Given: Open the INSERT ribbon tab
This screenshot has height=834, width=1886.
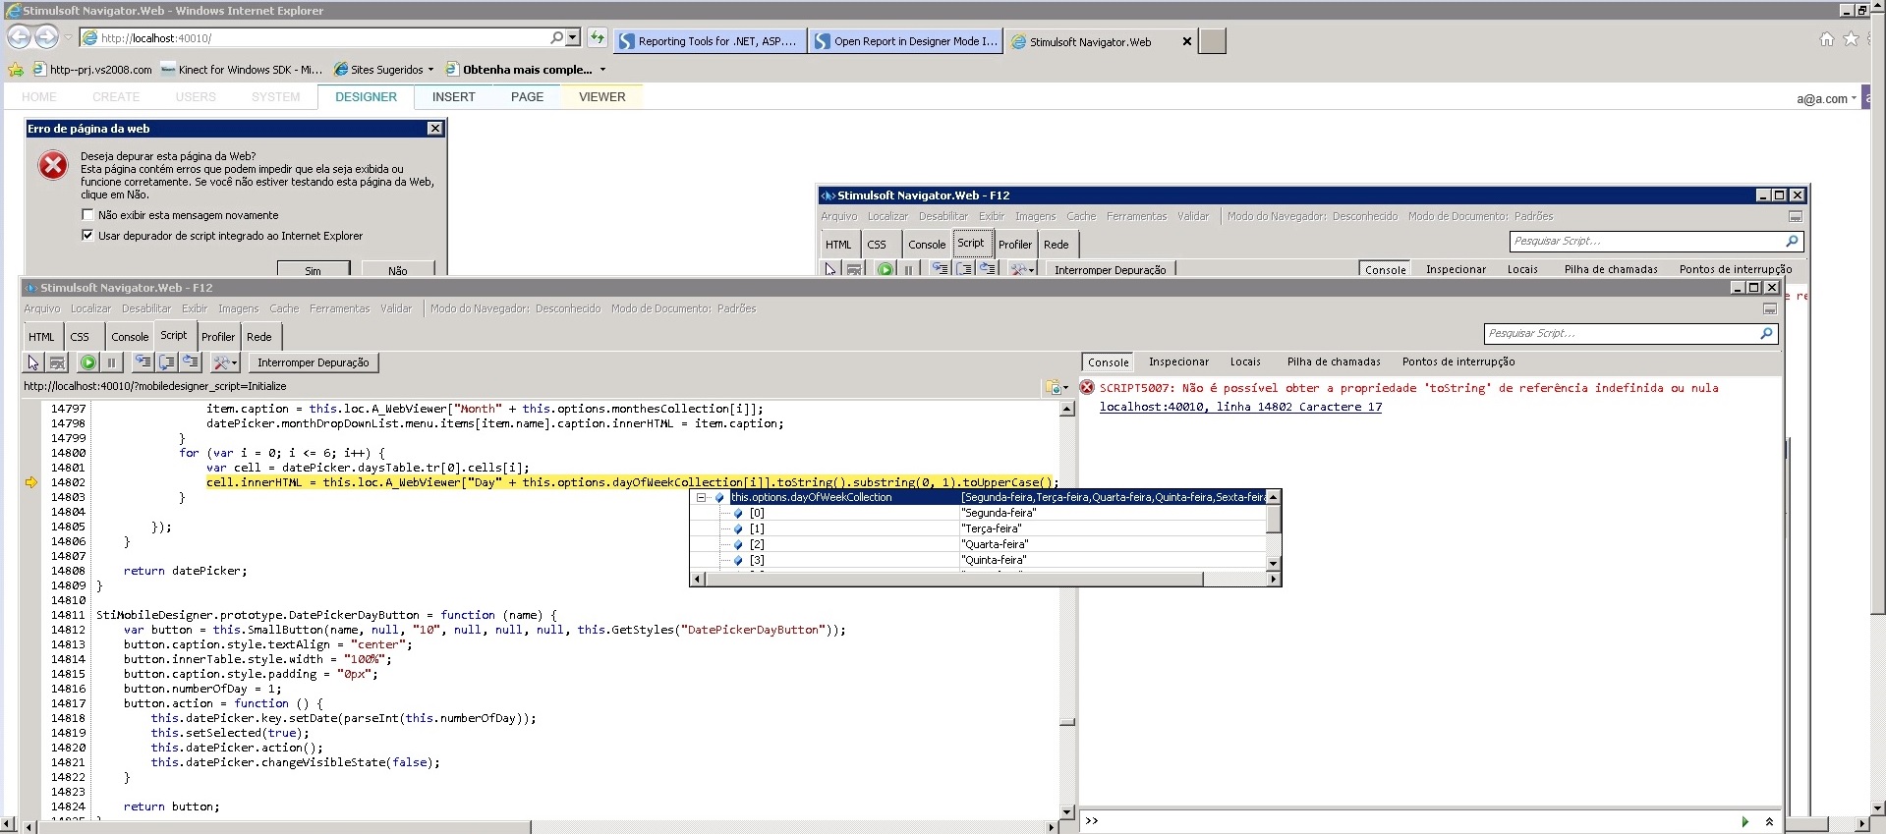Looking at the screenshot, I should tap(453, 97).
